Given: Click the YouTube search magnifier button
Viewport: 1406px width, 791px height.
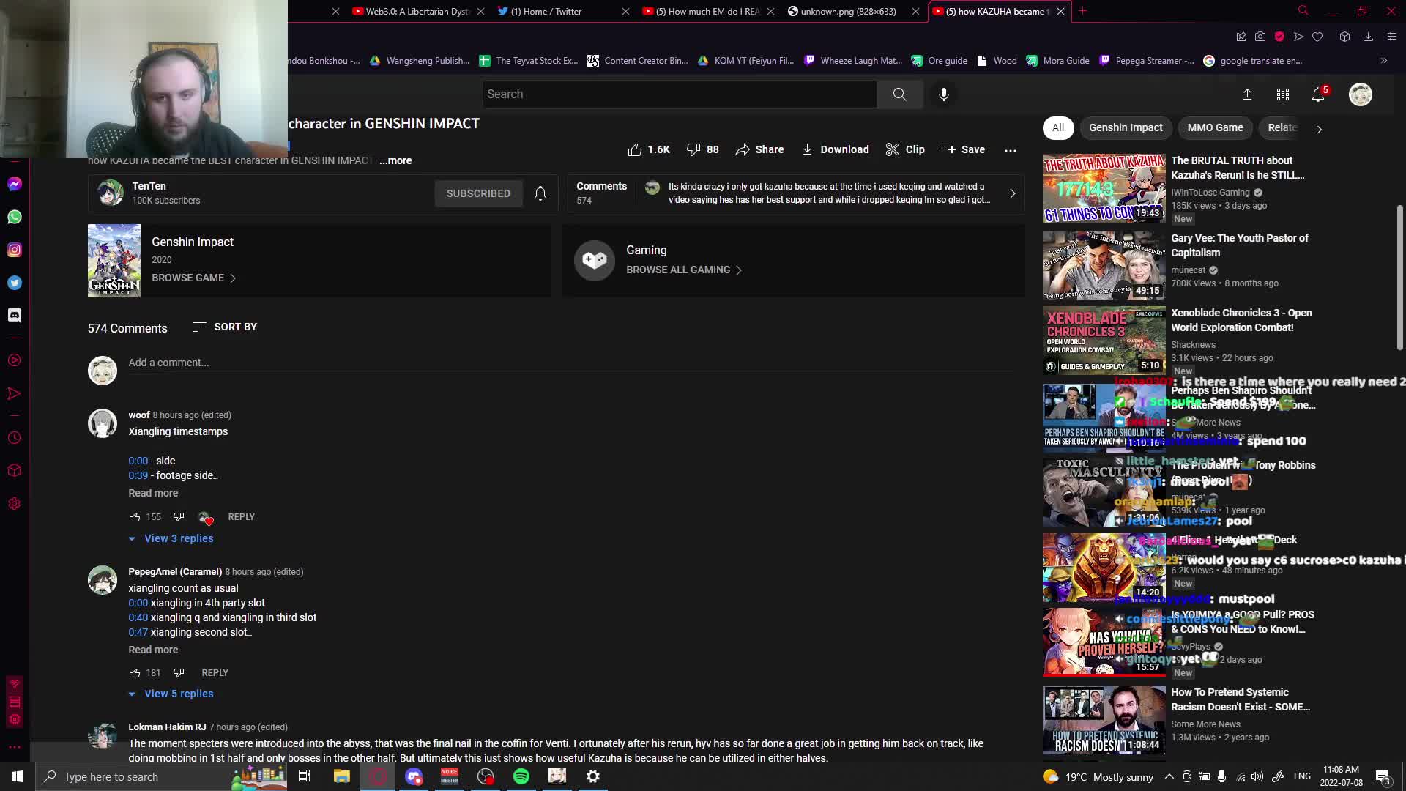Looking at the screenshot, I should click(x=899, y=94).
